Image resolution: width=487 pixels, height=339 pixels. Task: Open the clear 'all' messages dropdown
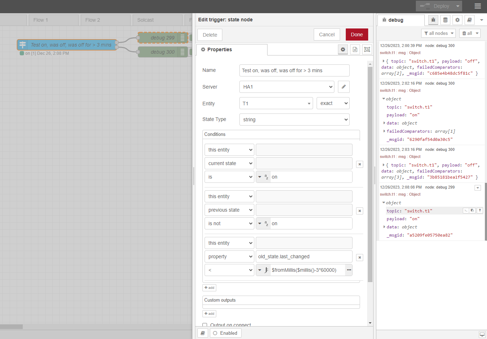(470, 33)
